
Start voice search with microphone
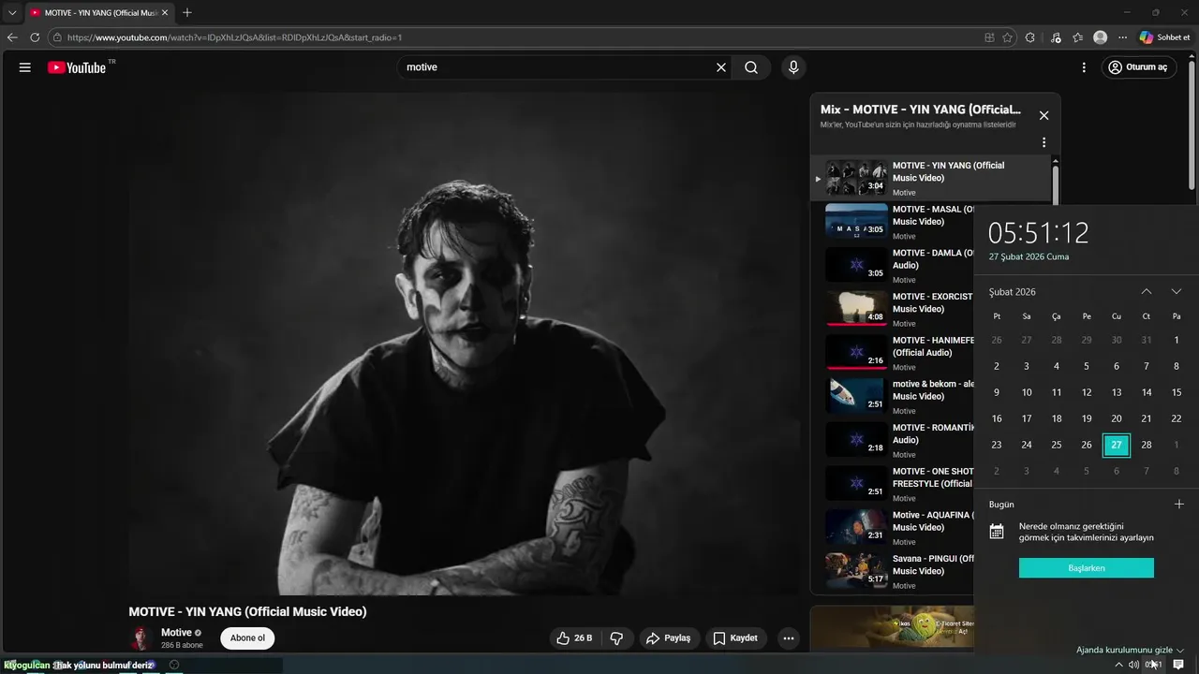pos(793,67)
